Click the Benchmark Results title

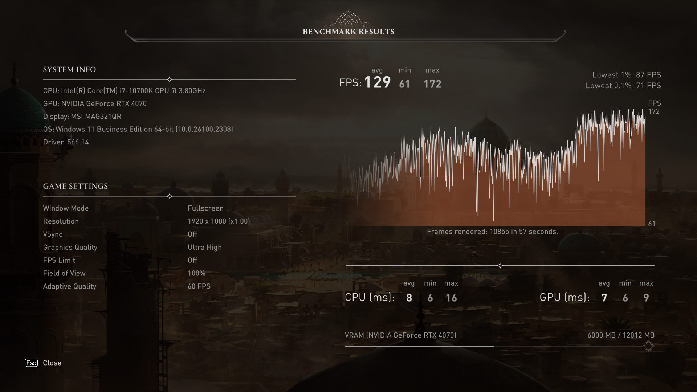(348, 32)
